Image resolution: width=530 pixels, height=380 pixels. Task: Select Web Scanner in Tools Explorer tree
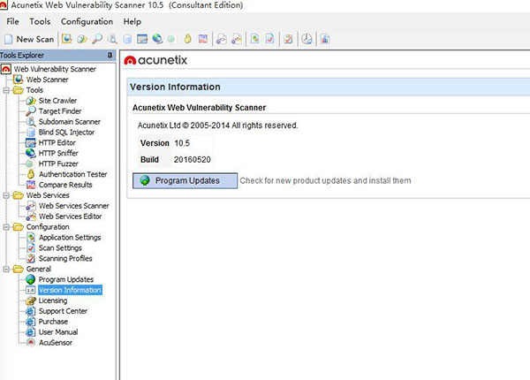click(x=48, y=80)
